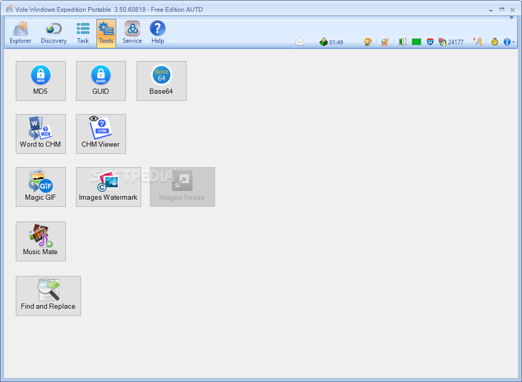Launch the MD5 tool
Viewport: 522px width, 382px height.
41,81
